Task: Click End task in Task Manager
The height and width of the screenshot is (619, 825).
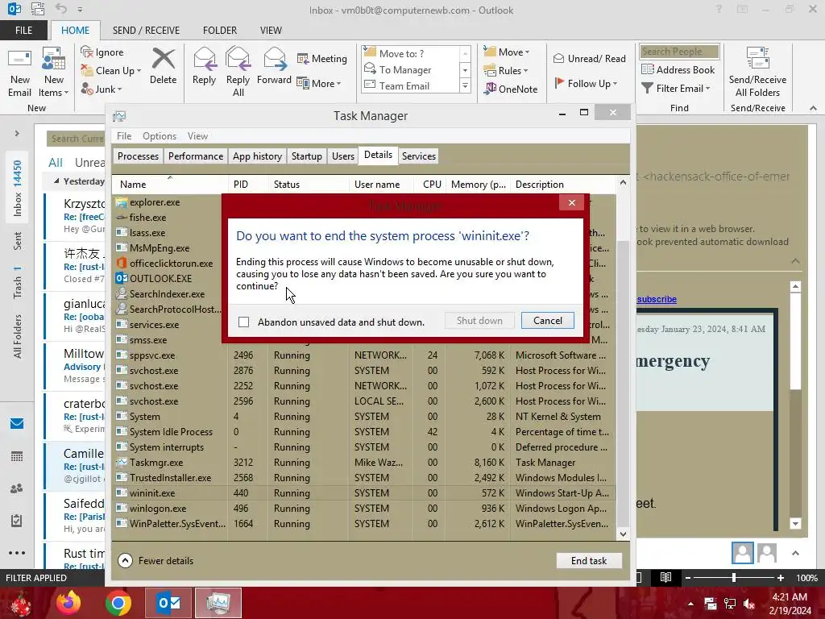Action: pos(589,561)
